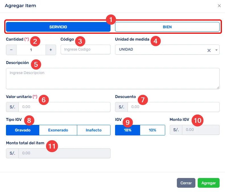Image resolution: width=225 pixels, height=192 pixels.
Task: Focus the Código input field
Action: pyautogui.click(x=85, y=49)
